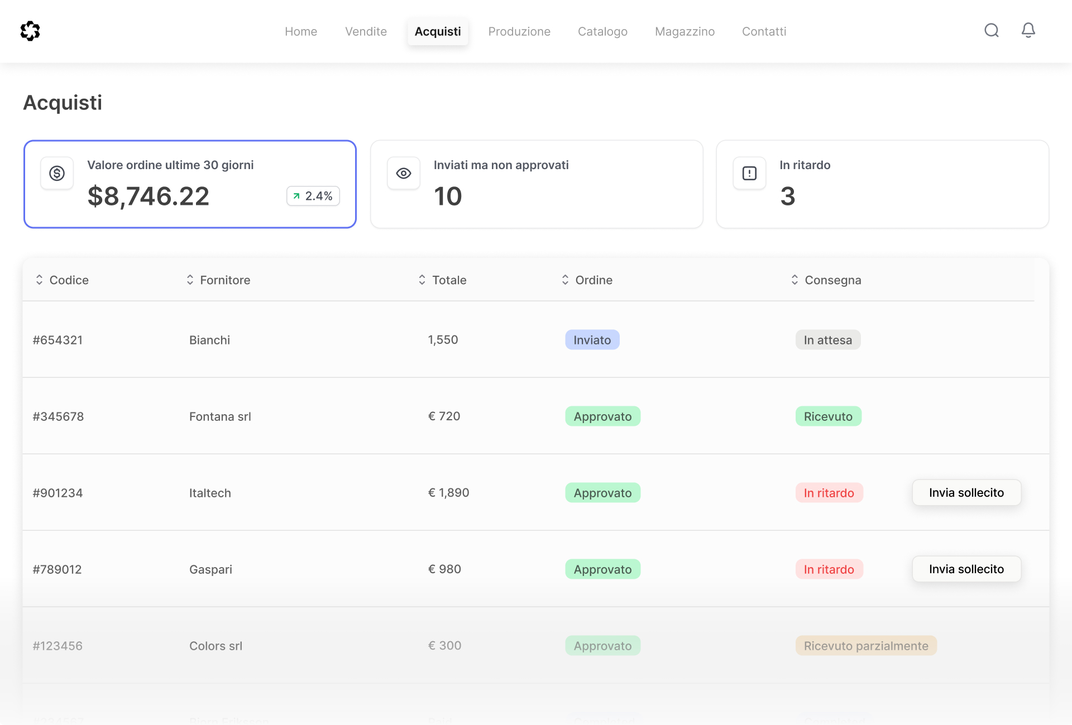The height and width of the screenshot is (725, 1072).
Task: Sort table by Totale column
Action: coord(442,280)
